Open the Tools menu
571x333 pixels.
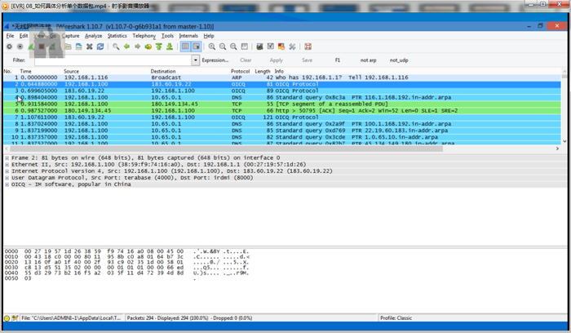pyautogui.click(x=167, y=36)
